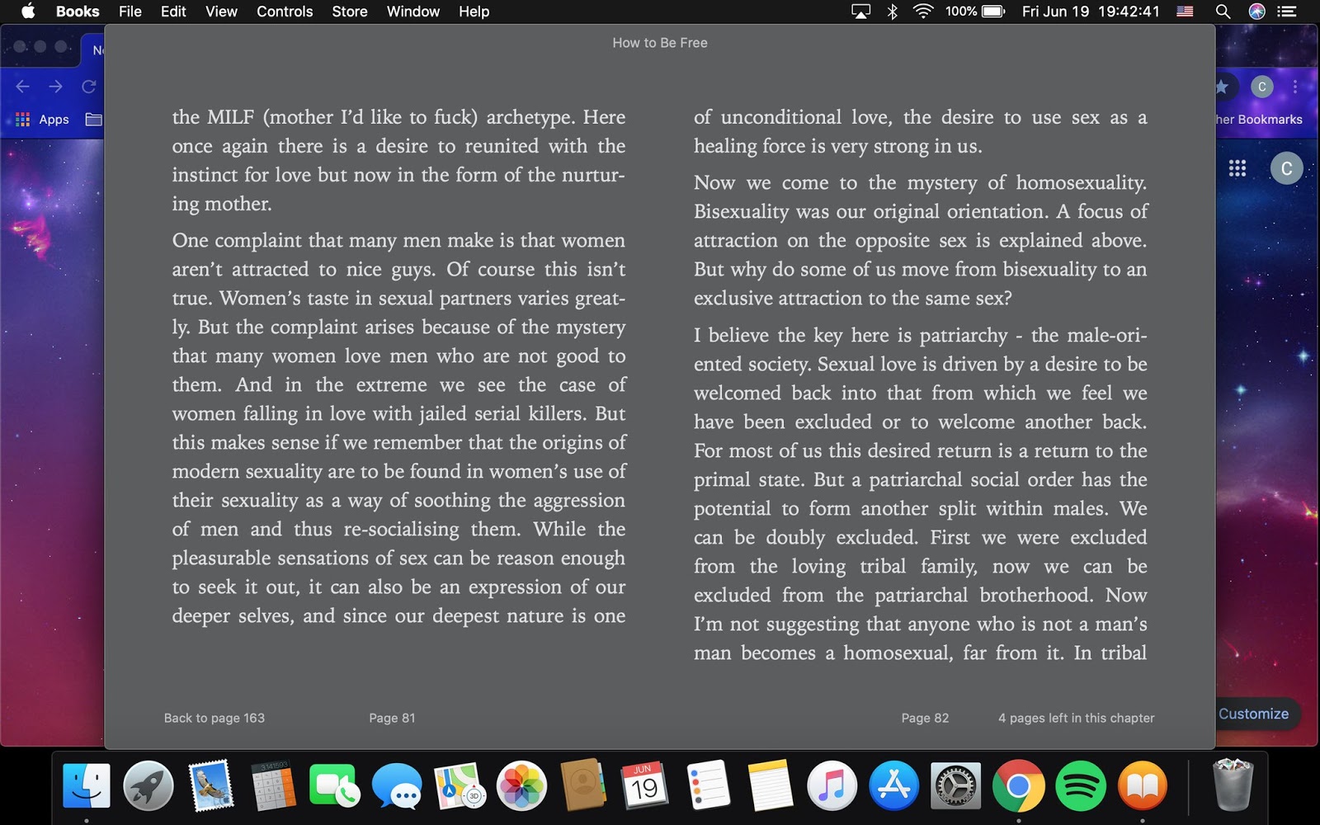Screen dimensions: 1320x825
Task: Click the Customize button in Chrome
Action: coord(1255,714)
